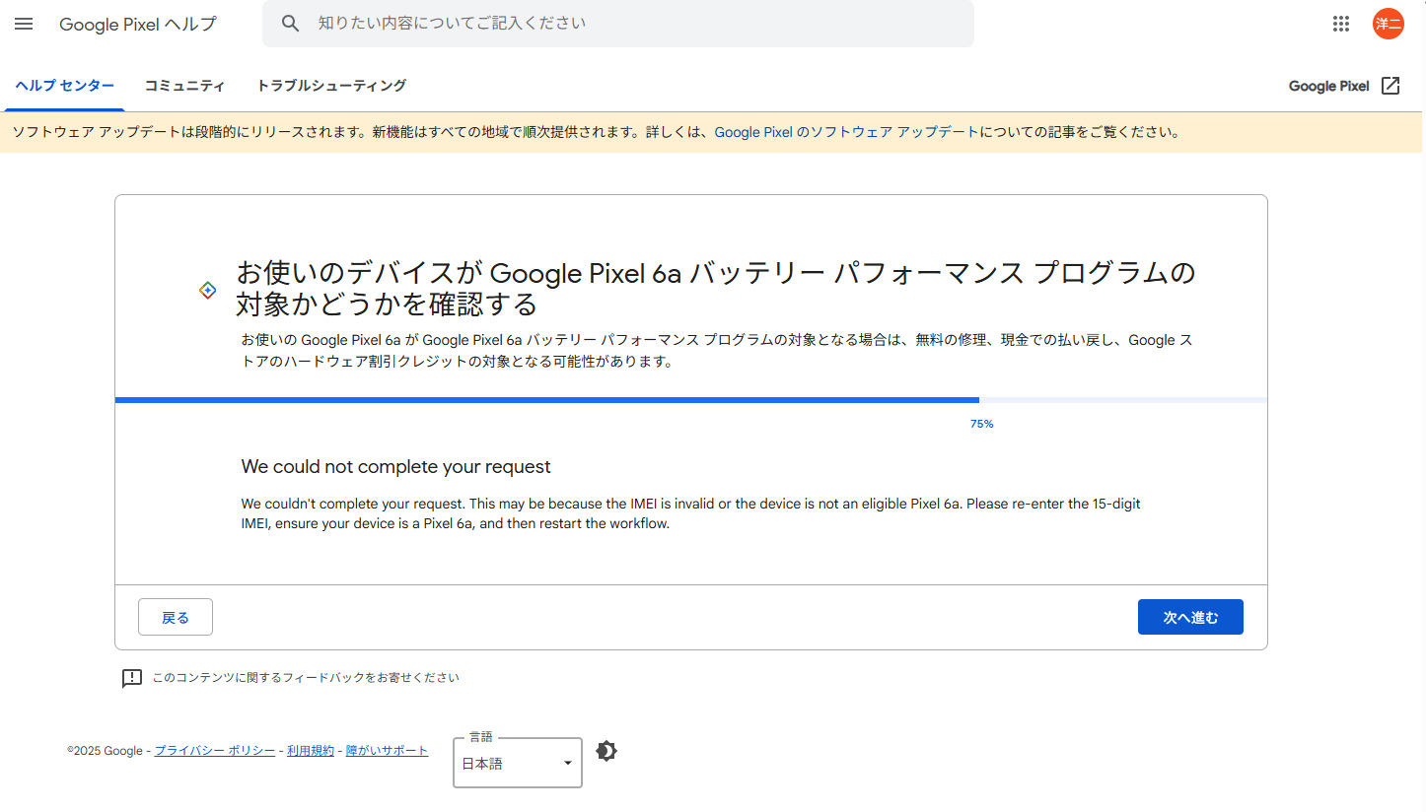Open the 利用規約 link
This screenshot has height=812, width=1426.
310,751
